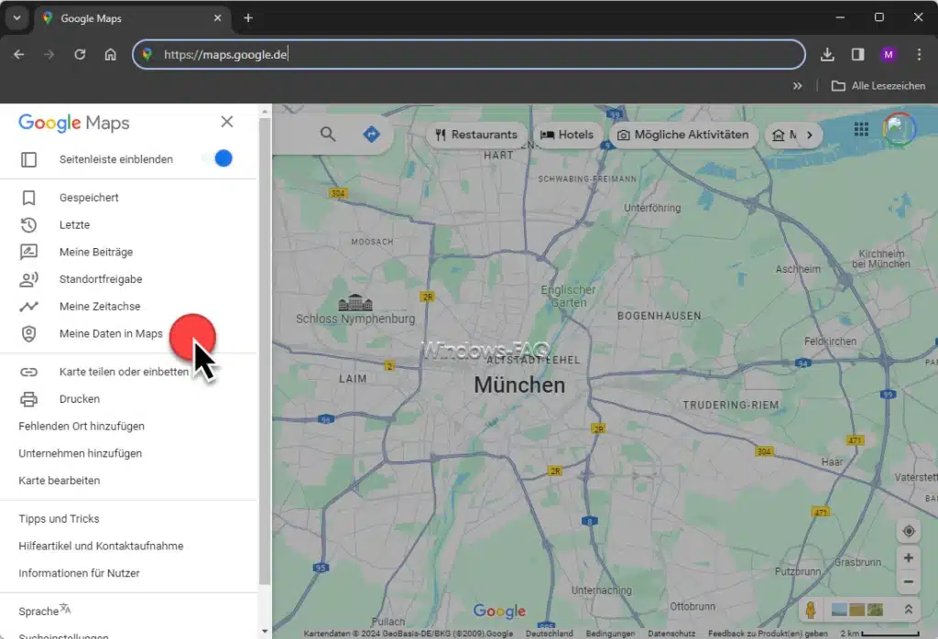Open Informationen für Nutzer

click(79, 573)
